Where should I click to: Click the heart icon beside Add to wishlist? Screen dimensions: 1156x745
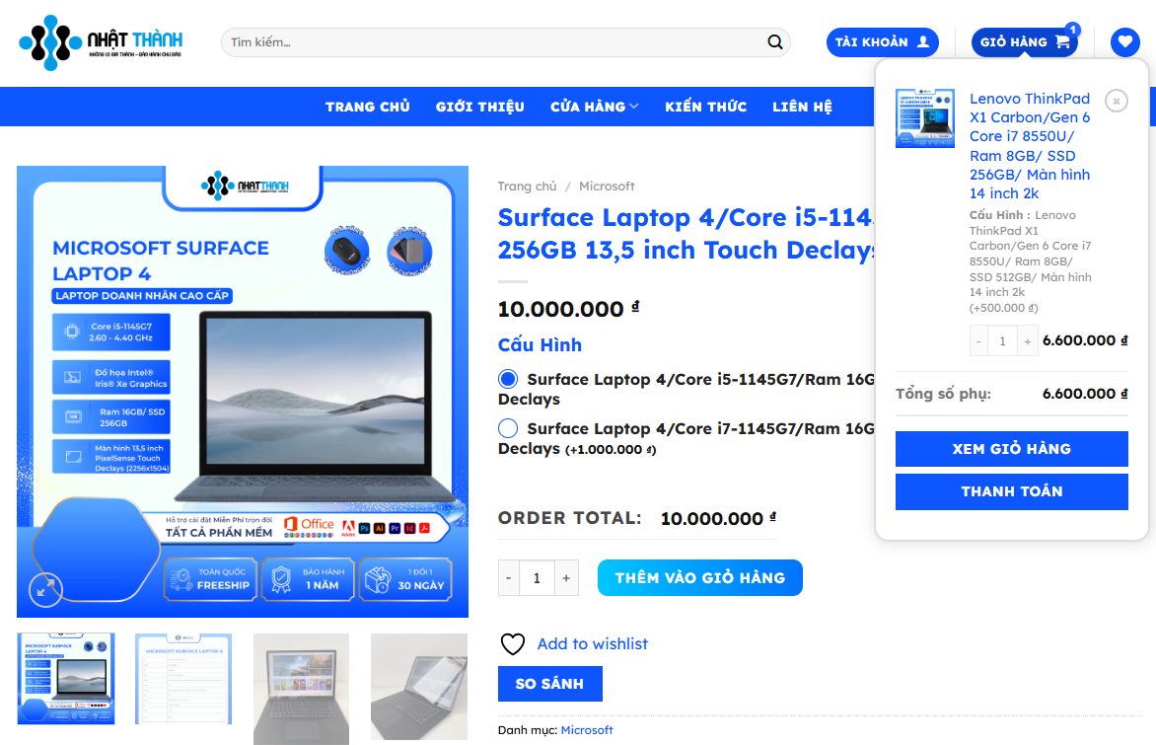click(512, 644)
